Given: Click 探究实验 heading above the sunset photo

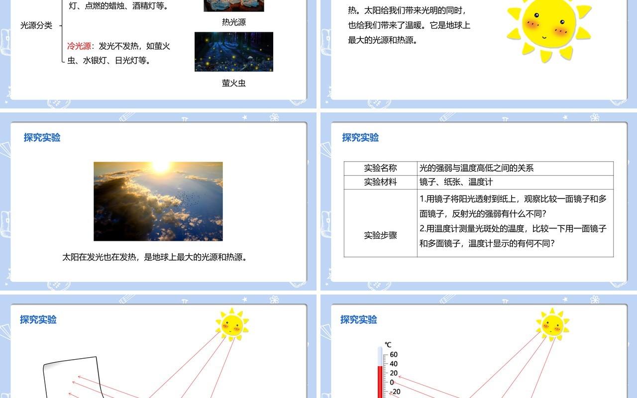Looking at the screenshot, I should click(x=42, y=138).
